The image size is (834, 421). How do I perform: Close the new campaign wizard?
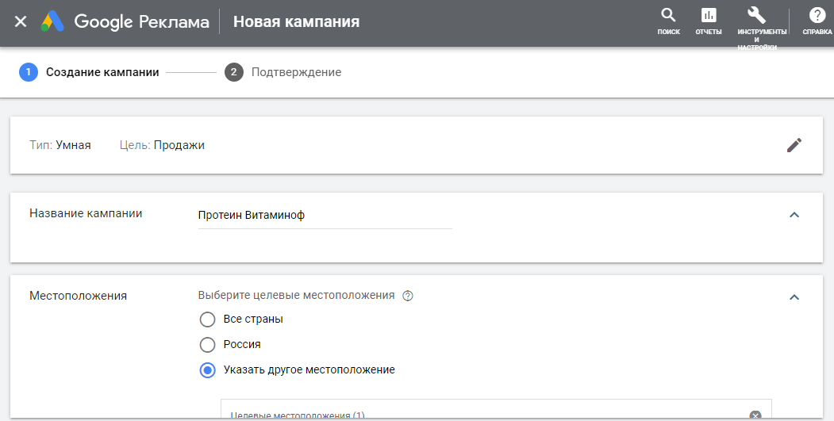tap(21, 21)
